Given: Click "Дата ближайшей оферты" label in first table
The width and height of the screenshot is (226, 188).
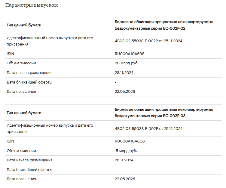Looking at the screenshot, I should pyautogui.click(x=29, y=82).
